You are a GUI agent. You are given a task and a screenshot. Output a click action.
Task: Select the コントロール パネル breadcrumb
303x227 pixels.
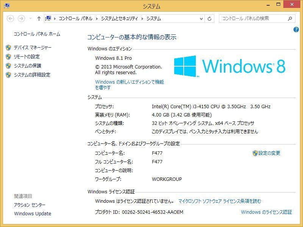point(75,19)
